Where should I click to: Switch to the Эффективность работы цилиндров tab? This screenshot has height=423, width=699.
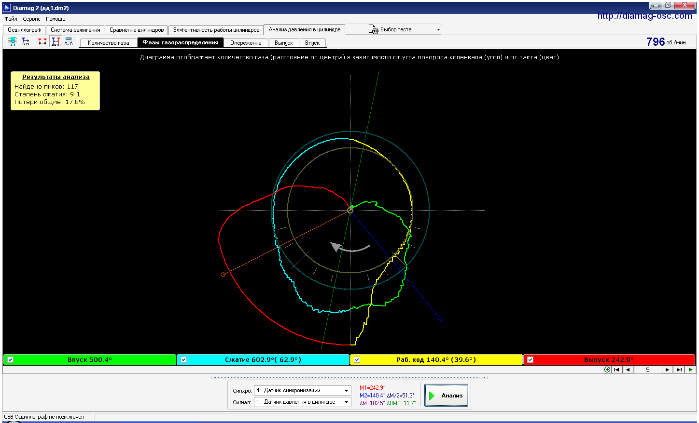pos(216,30)
